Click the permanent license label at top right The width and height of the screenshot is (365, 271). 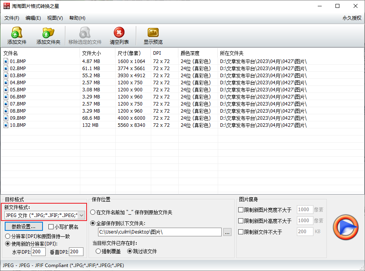pos(352,18)
